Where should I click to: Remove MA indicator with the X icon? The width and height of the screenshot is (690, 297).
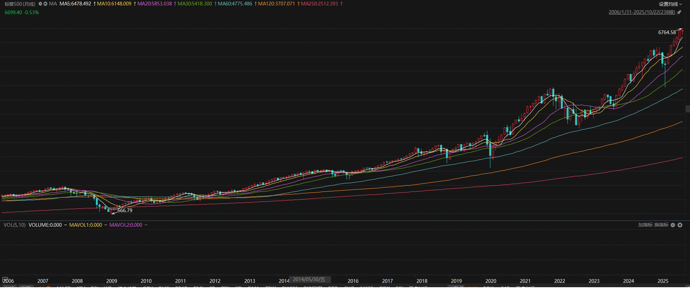[45, 4]
